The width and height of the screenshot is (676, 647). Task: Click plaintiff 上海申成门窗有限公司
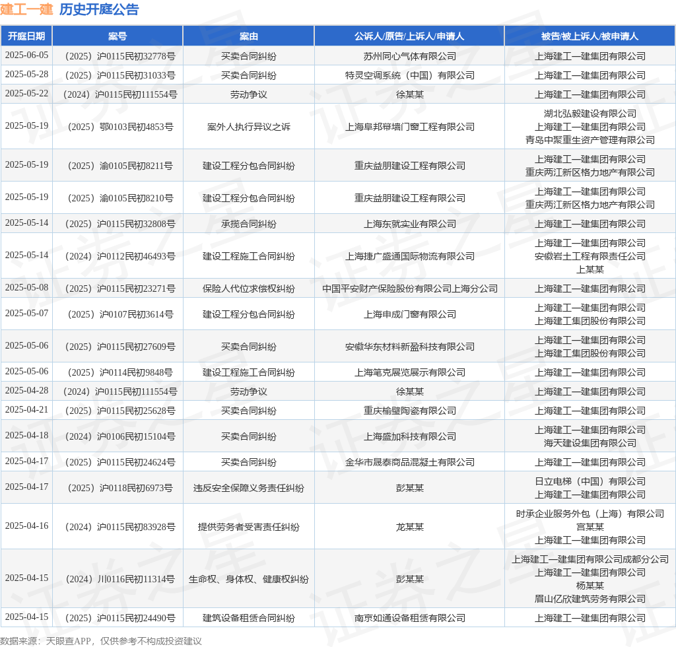point(409,315)
